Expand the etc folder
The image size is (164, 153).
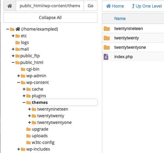(13, 36)
